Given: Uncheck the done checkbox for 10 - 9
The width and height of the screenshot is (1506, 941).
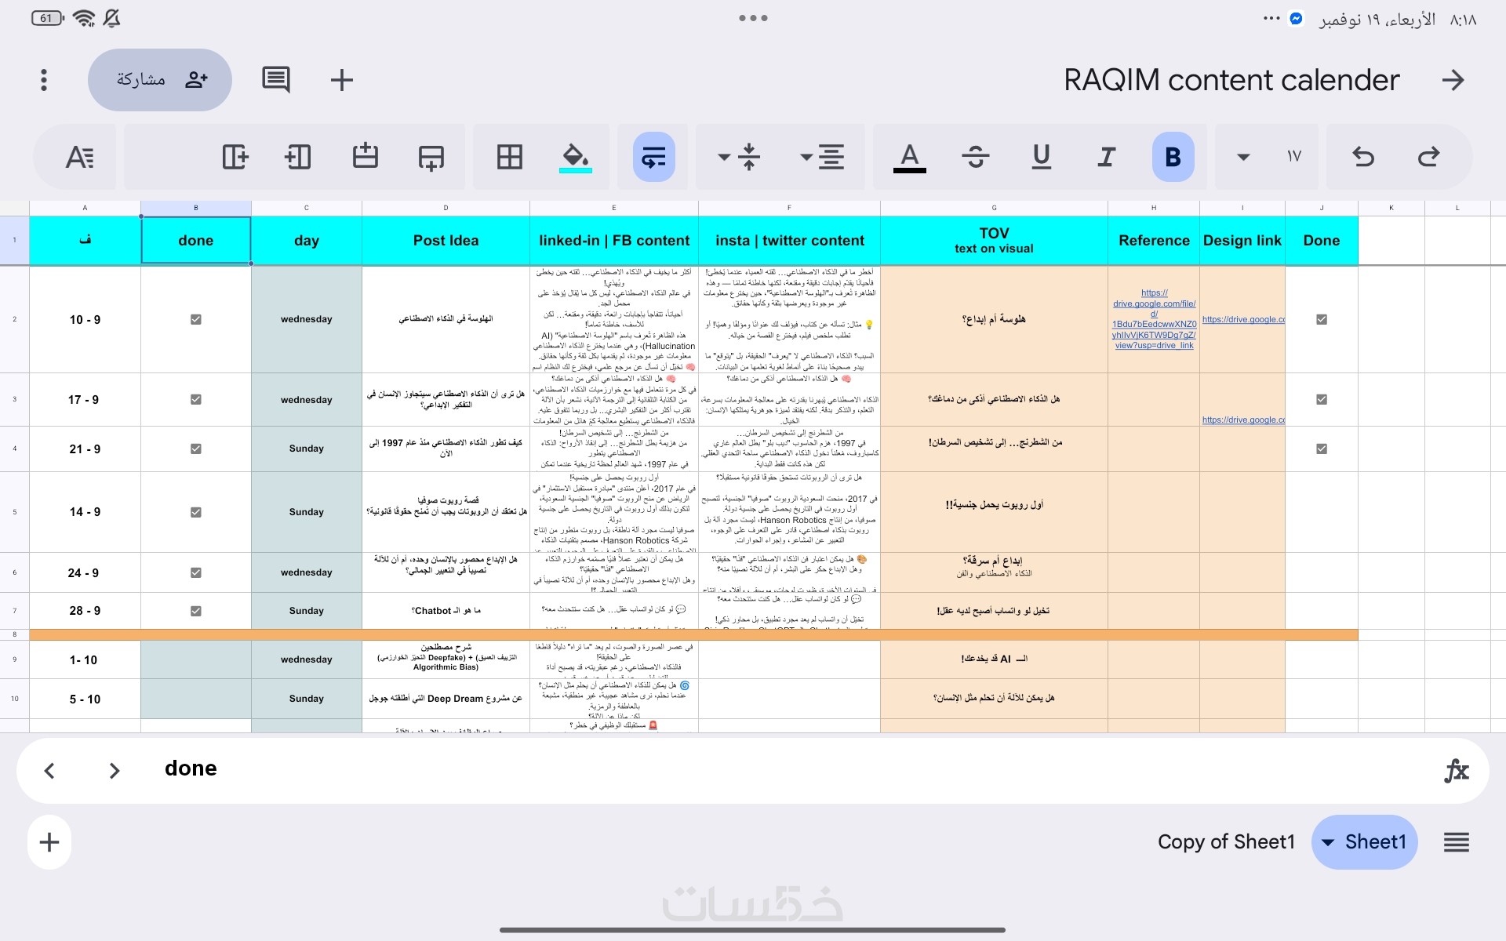Looking at the screenshot, I should pos(196,319).
